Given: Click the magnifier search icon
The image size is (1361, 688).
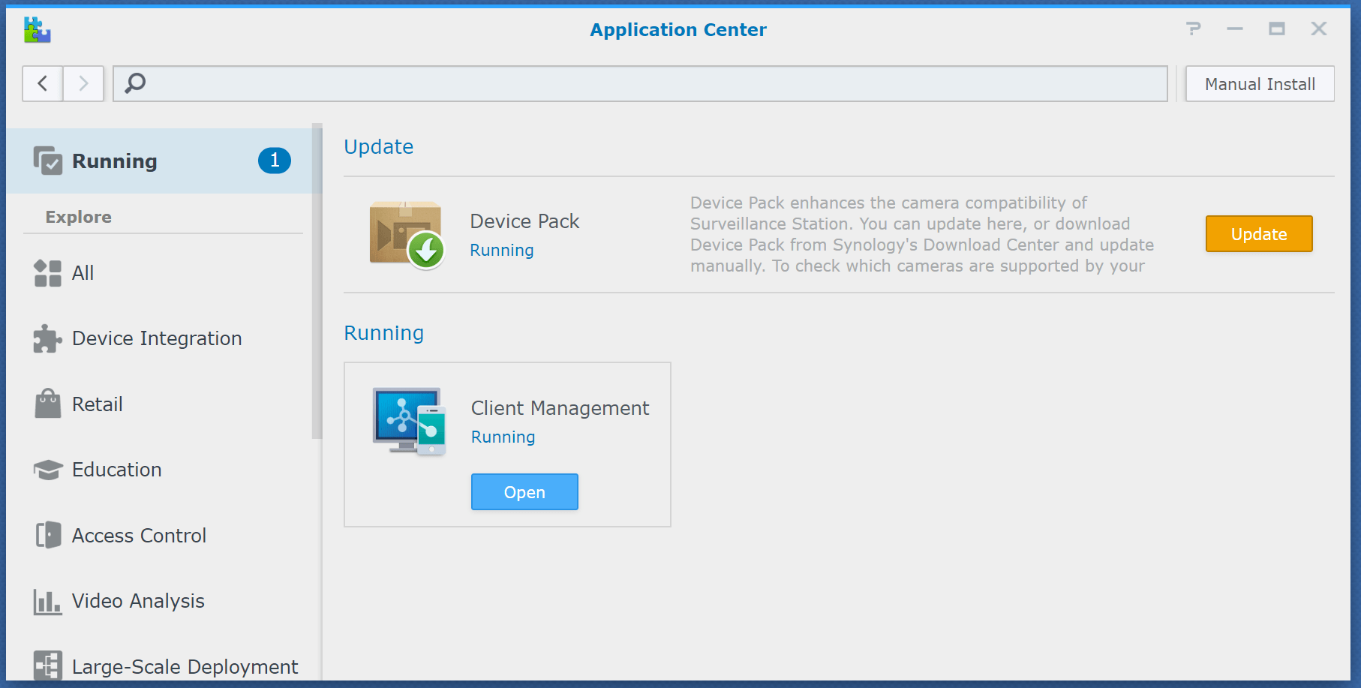Looking at the screenshot, I should point(135,83).
